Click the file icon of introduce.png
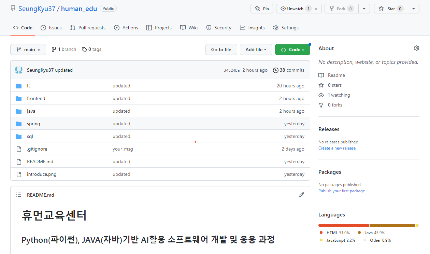This screenshot has height=254, width=430. pyautogui.click(x=19, y=174)
